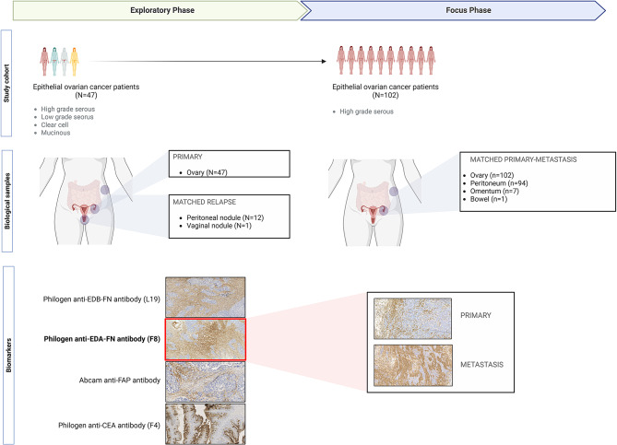Viewport: 617px width, 445px height.
Task: Click the four multicolored patient figures
Action: pyautogui.click(x=60, y=61)
